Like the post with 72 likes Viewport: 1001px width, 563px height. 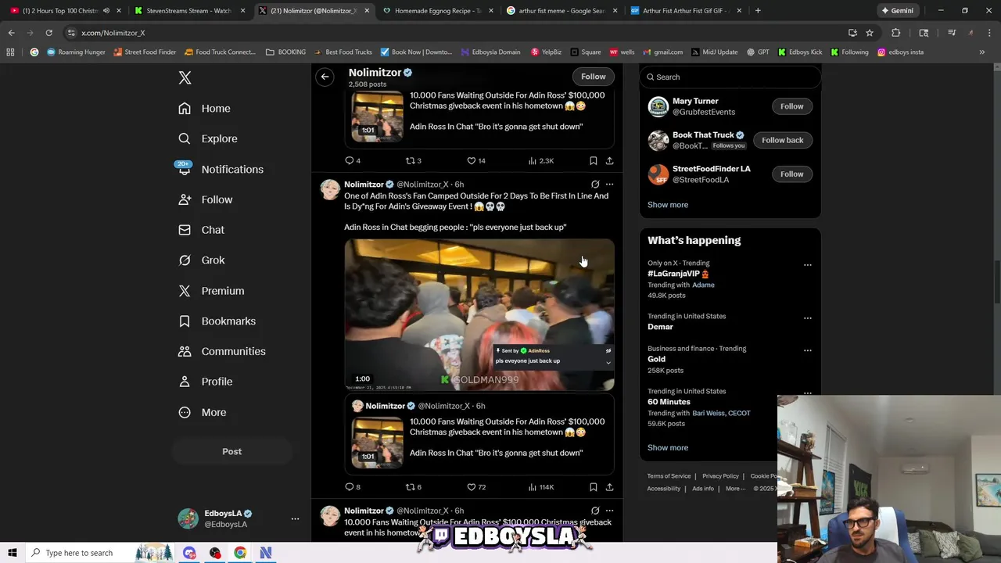pyautogui.click(x=471, y=487)
